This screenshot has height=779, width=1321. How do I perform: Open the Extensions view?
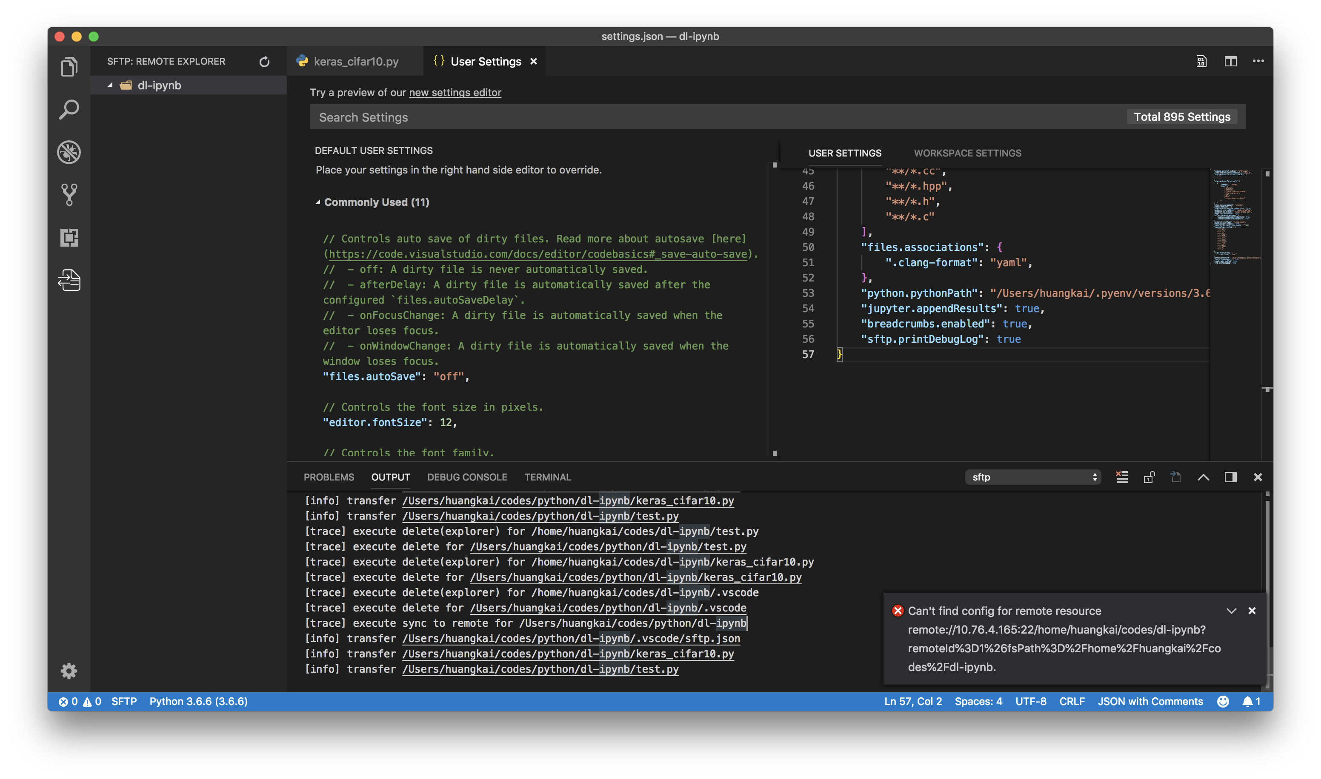pyautogui.click(x=69, y=237)
